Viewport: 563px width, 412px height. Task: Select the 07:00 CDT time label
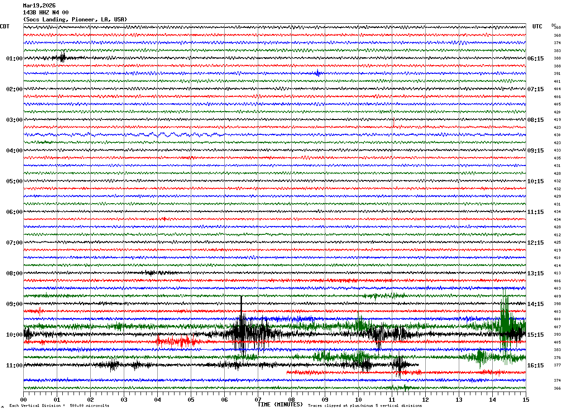(14, 243)
